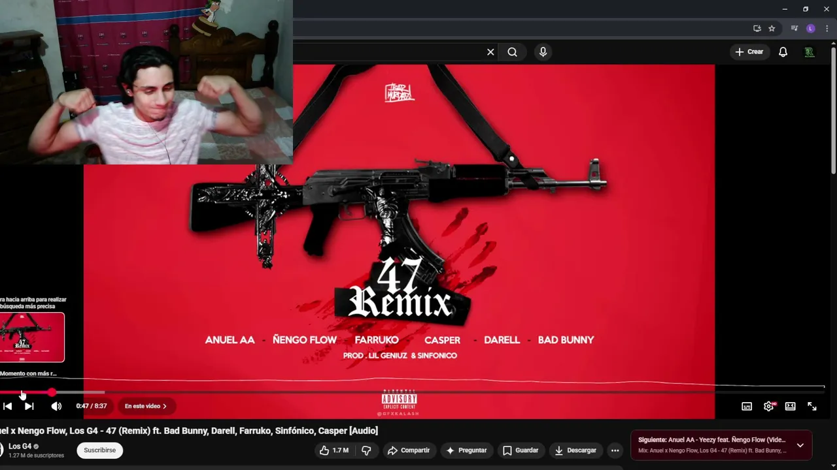
Task: Click the 0:47 / 8:37 time display
Action: (91, 406)
